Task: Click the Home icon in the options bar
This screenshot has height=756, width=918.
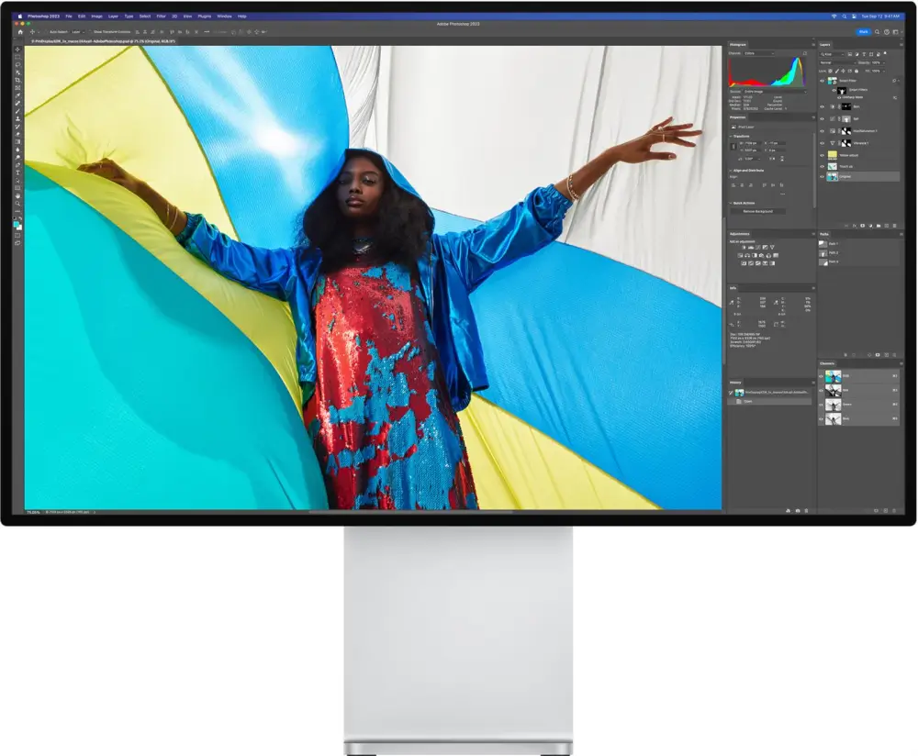Action: tap(20, 31)
